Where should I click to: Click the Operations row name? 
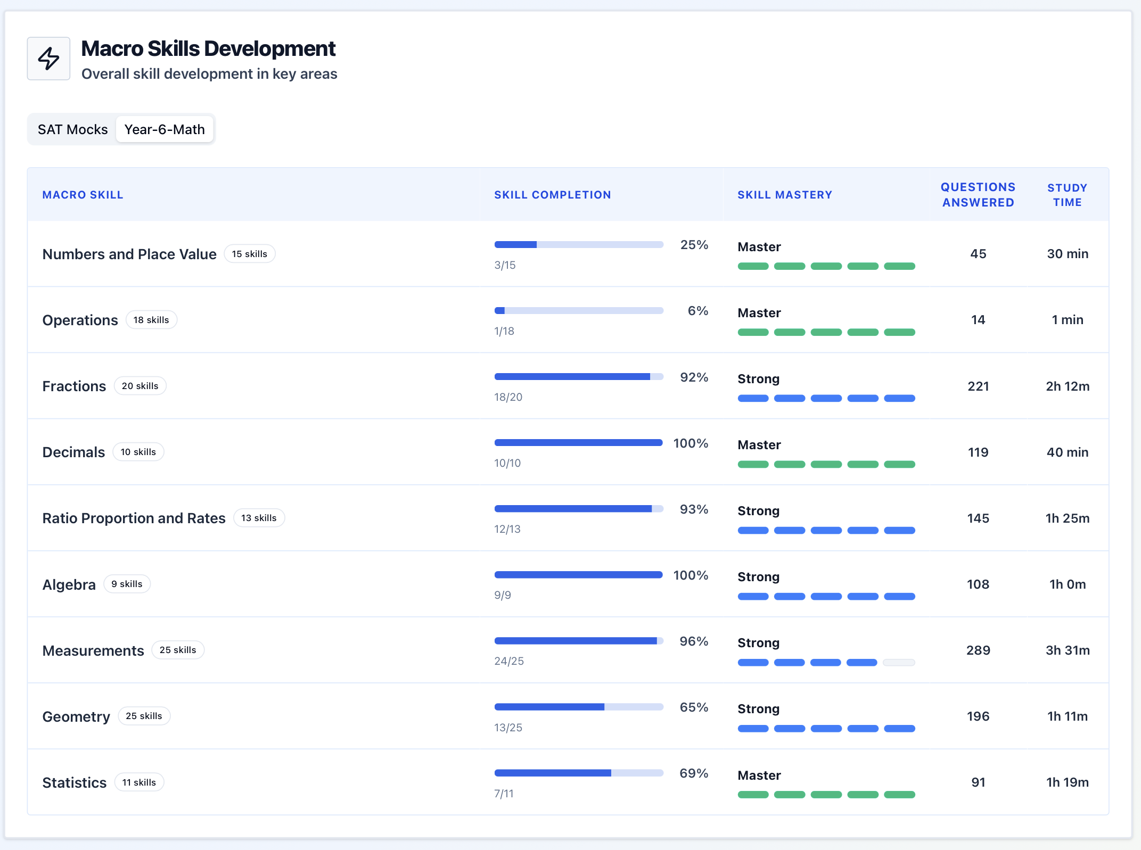pos(80,320)
